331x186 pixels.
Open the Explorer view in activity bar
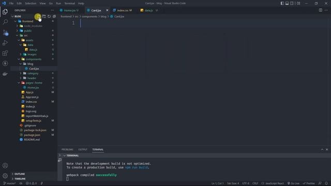pyautogui.click(x=5, y=12)
